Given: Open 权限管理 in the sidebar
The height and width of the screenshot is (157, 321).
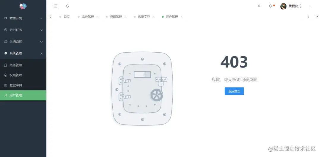Looking at the screenshot, I should (x=23, y=75).
